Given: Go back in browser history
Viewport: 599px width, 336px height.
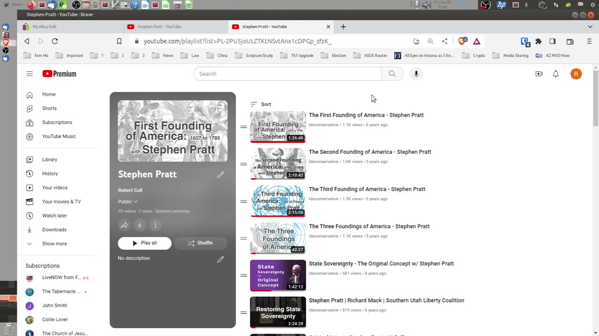Looking at the screenshot, I should pos(27,41).
